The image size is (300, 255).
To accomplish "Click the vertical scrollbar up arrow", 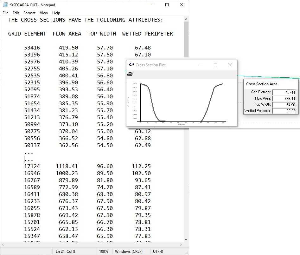I will coord(186,19).
